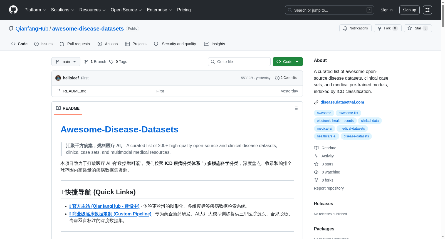Expand the Solutions menu
Screen dimensions: 445x239
point(63,10)
